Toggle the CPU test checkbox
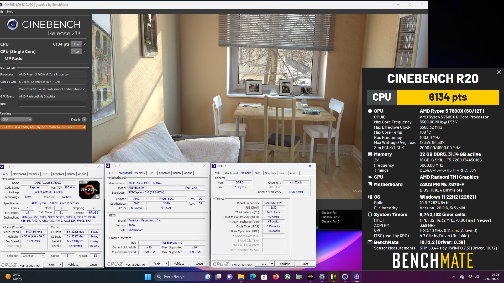The image size is (504, 283). pos(85,44)
